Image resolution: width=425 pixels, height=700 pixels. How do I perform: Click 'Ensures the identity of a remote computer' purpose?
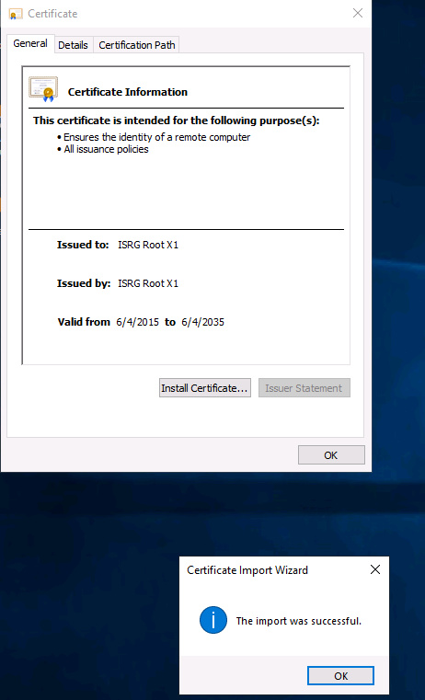(x=156, y=137)
